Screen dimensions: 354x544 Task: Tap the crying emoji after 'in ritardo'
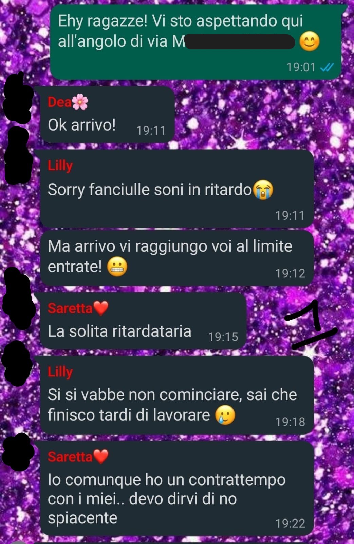(263, 190)
